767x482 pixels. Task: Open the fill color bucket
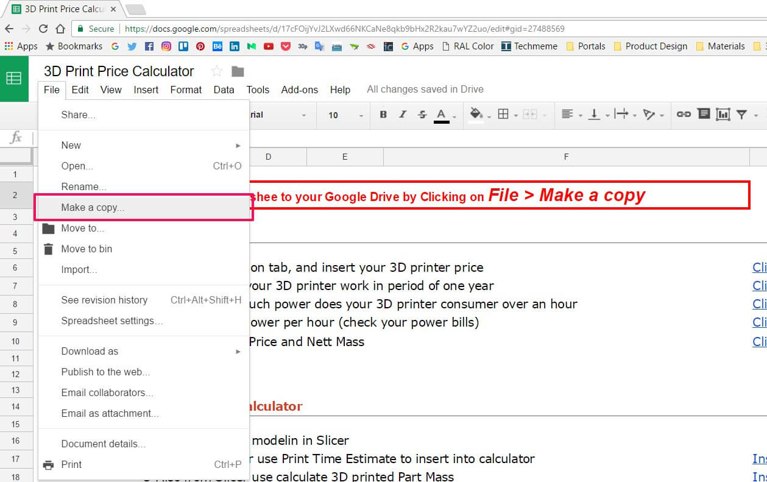[477, 115]
